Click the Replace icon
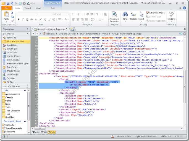The width and height of the screenshot is (189, 141). [x=133, y=14]
